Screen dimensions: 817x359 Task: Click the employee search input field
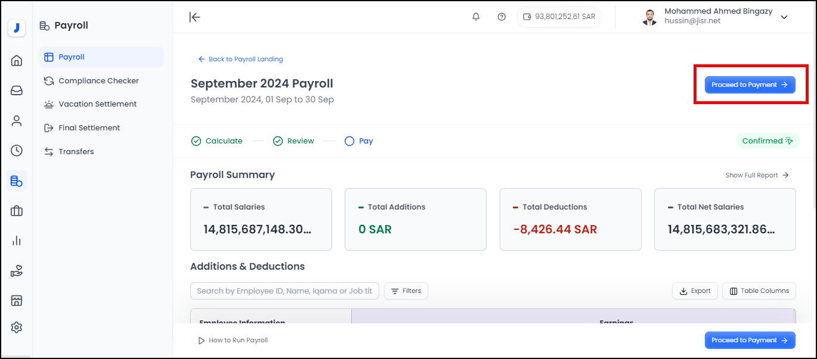point(284,291)
